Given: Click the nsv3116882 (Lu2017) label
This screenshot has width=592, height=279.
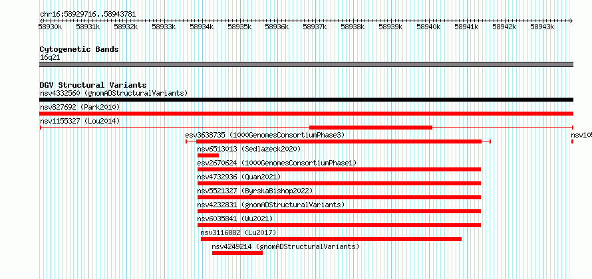Looking at the screenshot, I should 238,232.
